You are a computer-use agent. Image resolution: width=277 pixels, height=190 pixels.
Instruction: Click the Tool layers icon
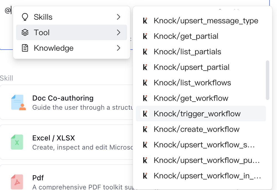click(x=25, y=32)
